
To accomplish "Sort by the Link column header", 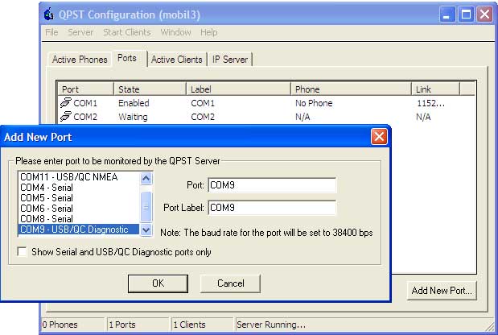I will click(435, 89).
